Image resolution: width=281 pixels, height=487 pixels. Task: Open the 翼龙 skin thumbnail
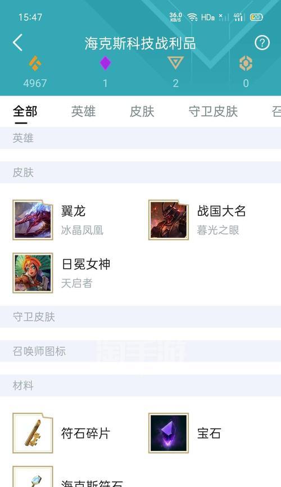click(33, 220)
